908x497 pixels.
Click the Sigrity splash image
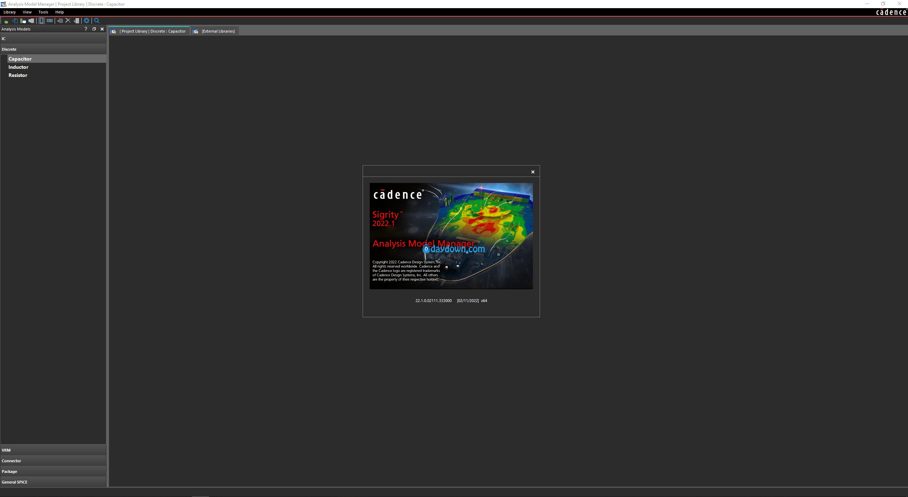click(x=451, y=236)
